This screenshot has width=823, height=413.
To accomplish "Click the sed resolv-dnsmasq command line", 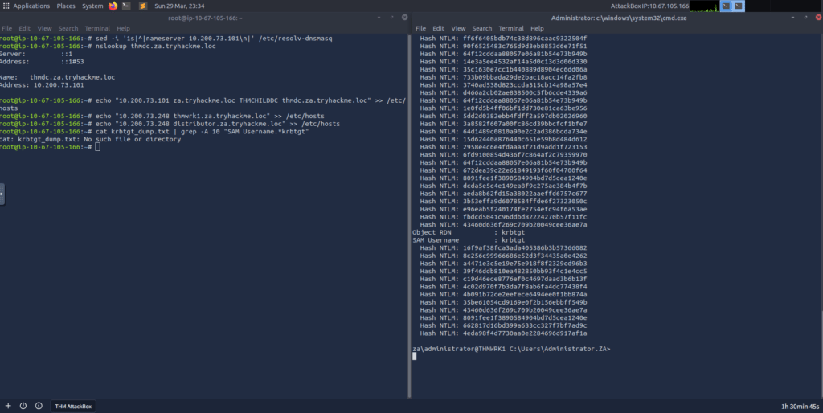I will [x=214, y=39].
